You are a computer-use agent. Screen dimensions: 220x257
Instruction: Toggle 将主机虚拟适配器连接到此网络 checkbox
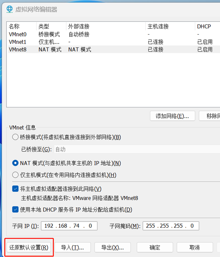pyautogui.click(x=15, y=189)
